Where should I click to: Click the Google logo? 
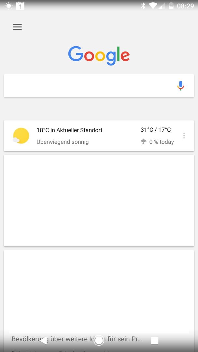click(x=99, y=55)
